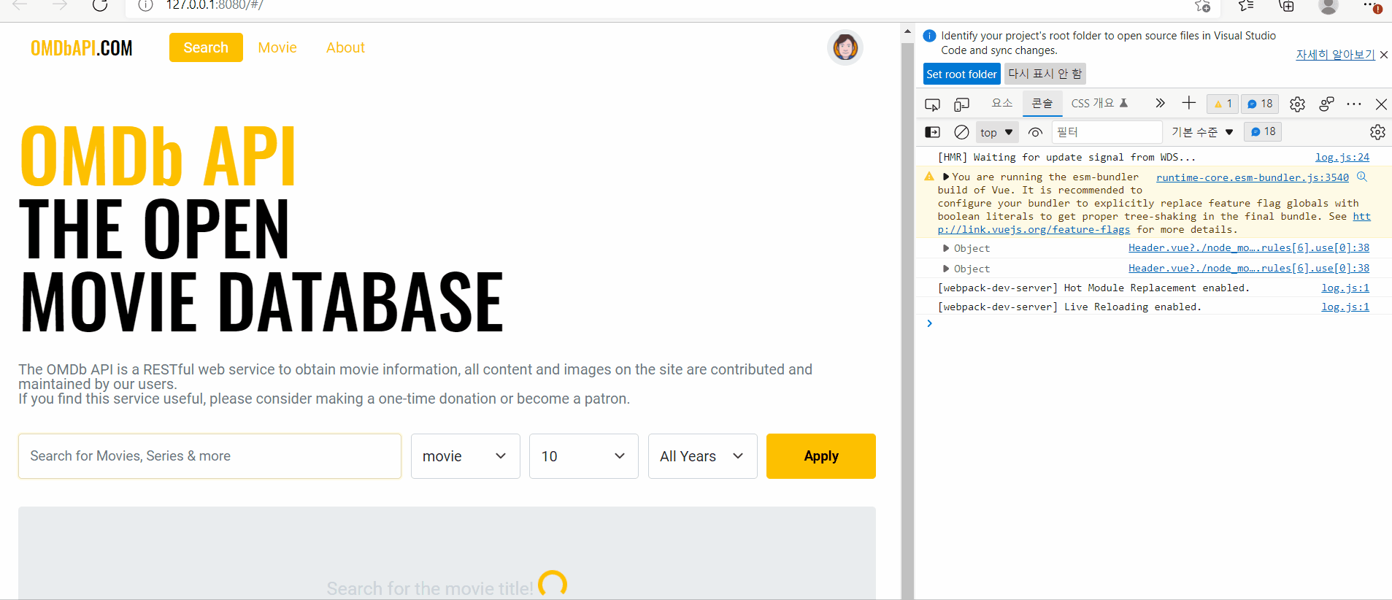Open the log level dropdown 기본 수준
Viewport: 1392px width, 600px height.
point(1202,132)
